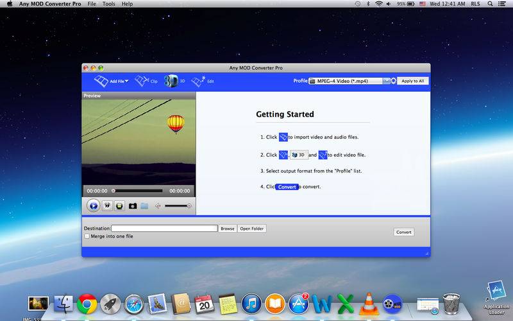Click the Destination path input field
Viewport: 513px width, 321px height.
[x=164, y=229]
